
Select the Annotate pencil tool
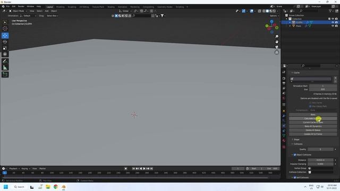coord(5,62)
